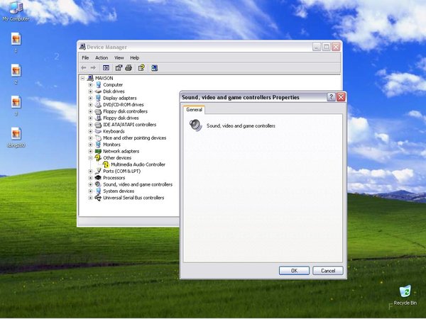Viewport: 426px width, 319px height.
Task: Select the System devices icon
Action: (99, 191)
